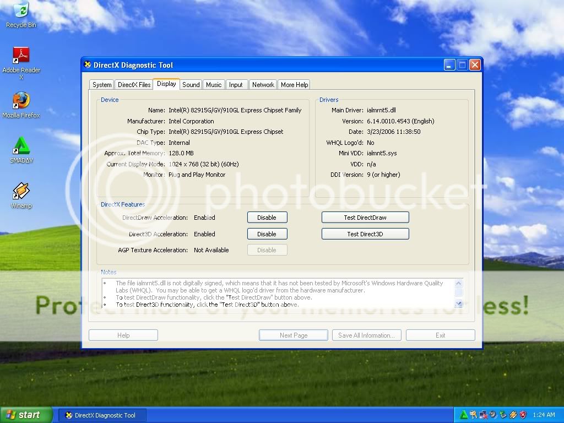Click the AGP Texture Acceleration 'Not Available' value

(x=211, y=250)
